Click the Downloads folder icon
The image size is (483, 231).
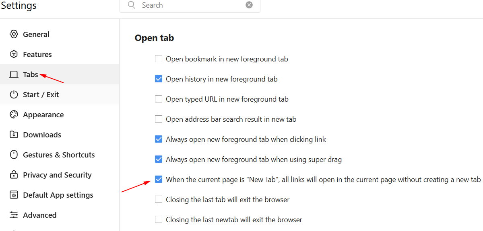pos(14,135)
